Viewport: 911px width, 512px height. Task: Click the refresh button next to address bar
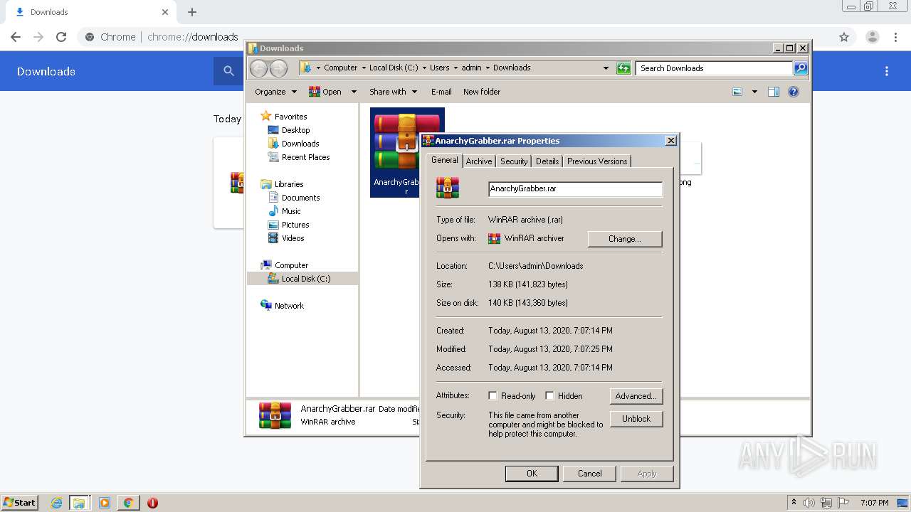pyautogui.click(x=623, y=68)
